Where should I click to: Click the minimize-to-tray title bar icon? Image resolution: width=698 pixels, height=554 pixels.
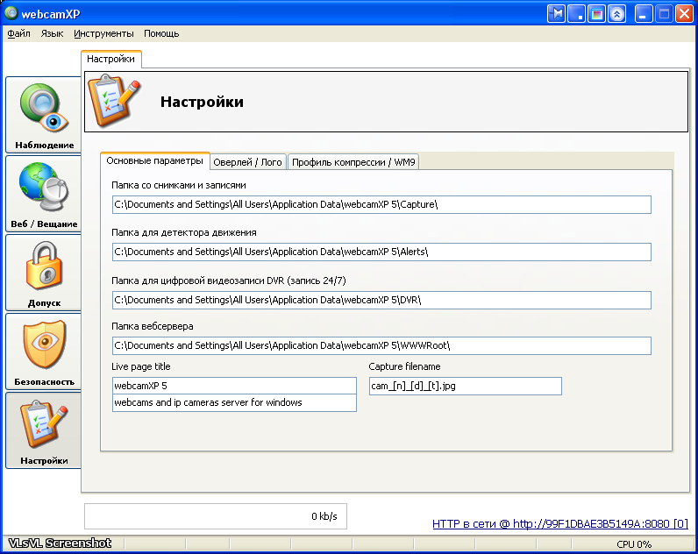point(576,14)
